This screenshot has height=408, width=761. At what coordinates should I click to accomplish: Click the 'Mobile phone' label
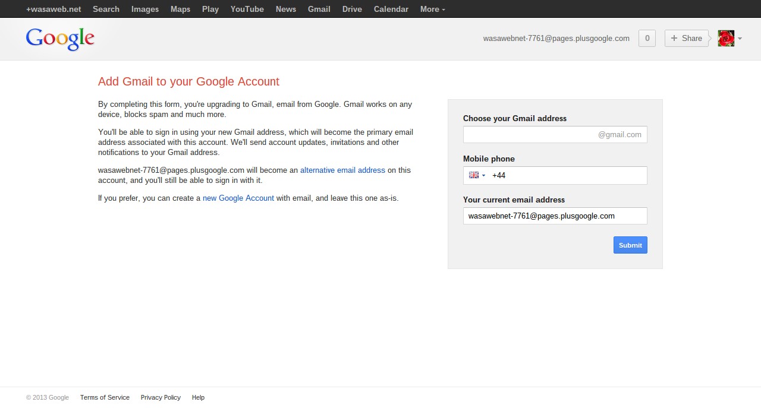click(489, 159)
